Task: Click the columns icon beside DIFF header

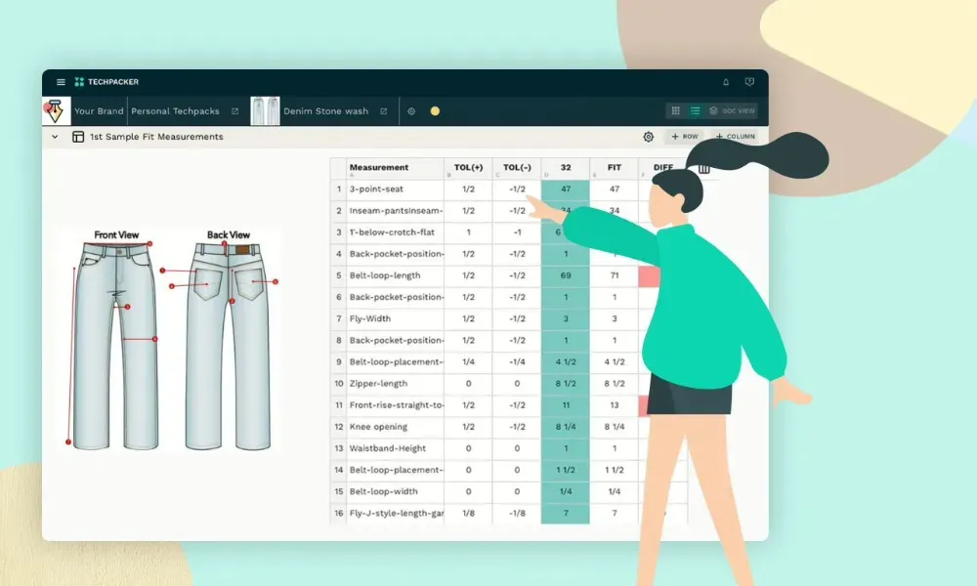Action: pos(704,169)
